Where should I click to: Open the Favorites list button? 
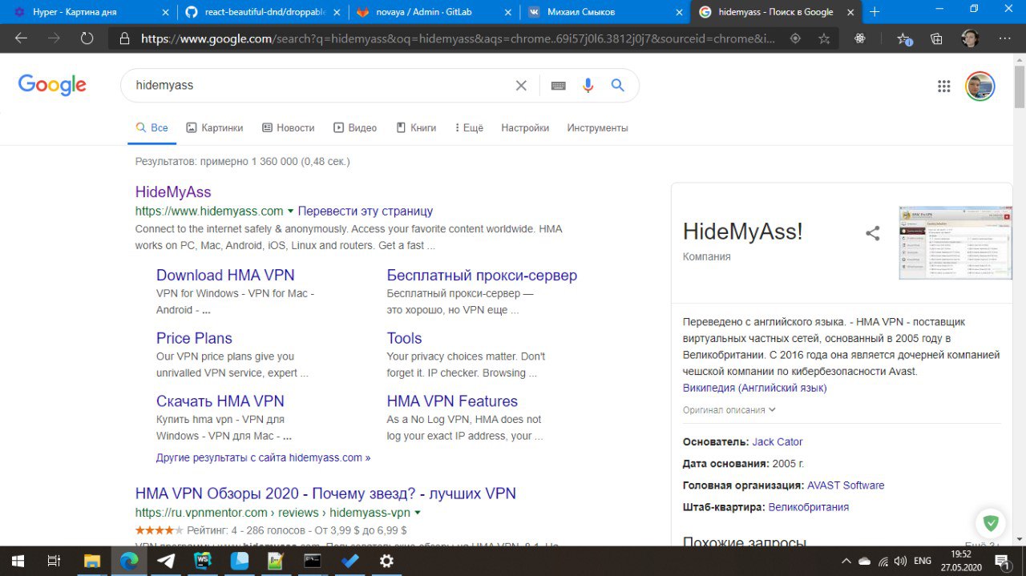(903, 38)
